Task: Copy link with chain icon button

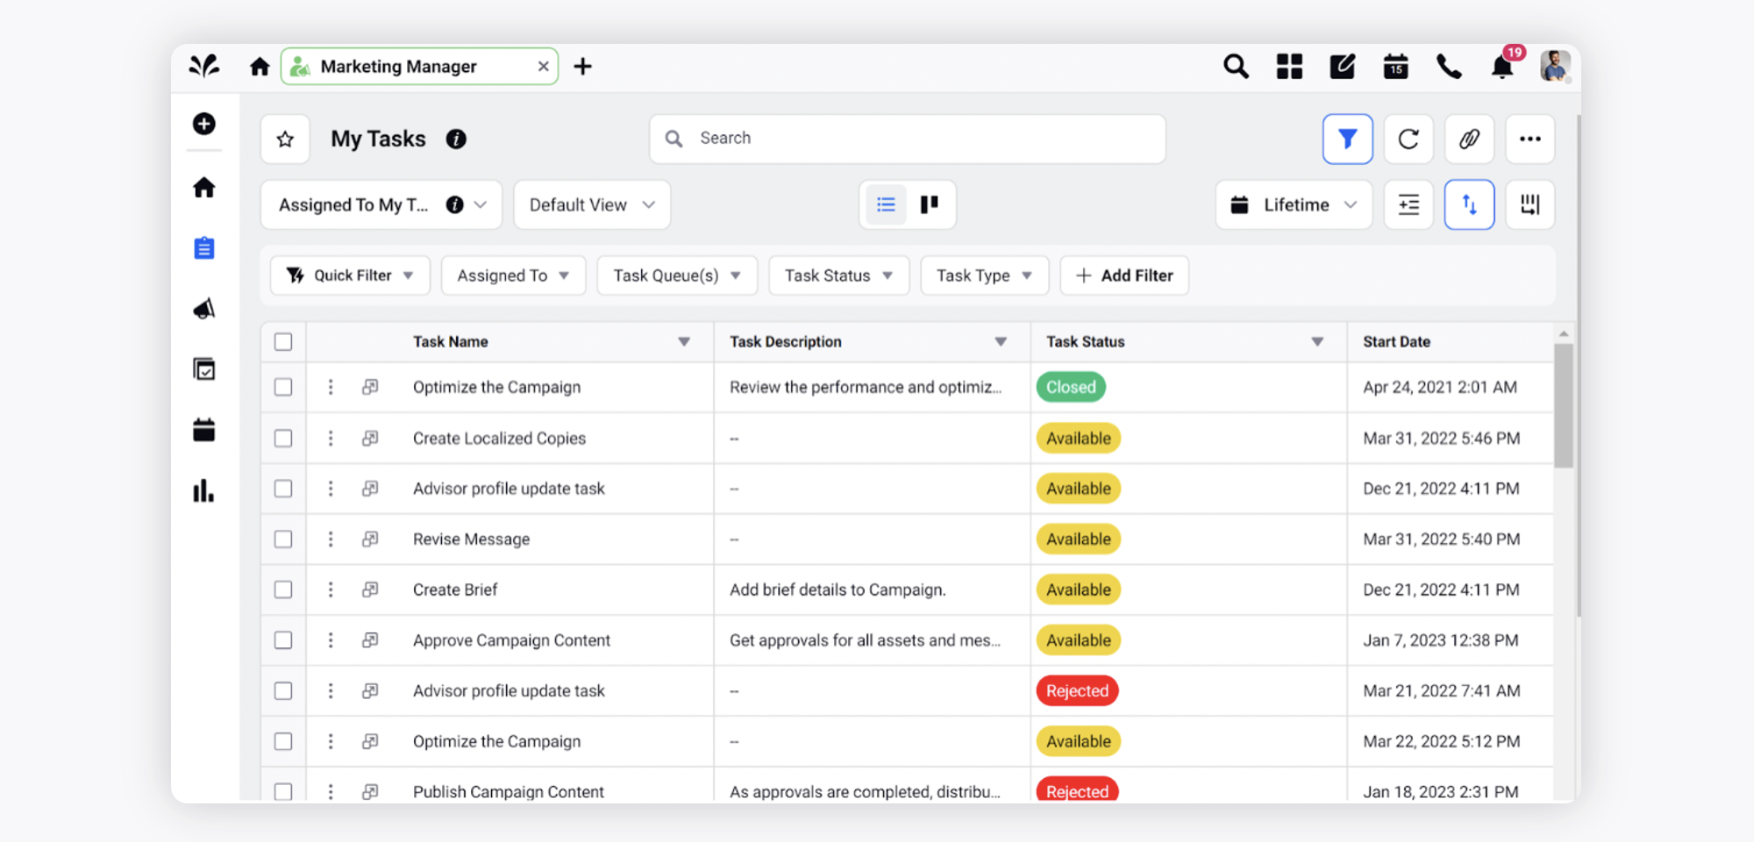Action: coord(1470,139)
